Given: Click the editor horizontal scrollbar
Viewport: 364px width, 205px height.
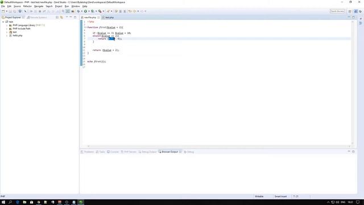Looking at the screenshot, I should (x=218, y=146).
